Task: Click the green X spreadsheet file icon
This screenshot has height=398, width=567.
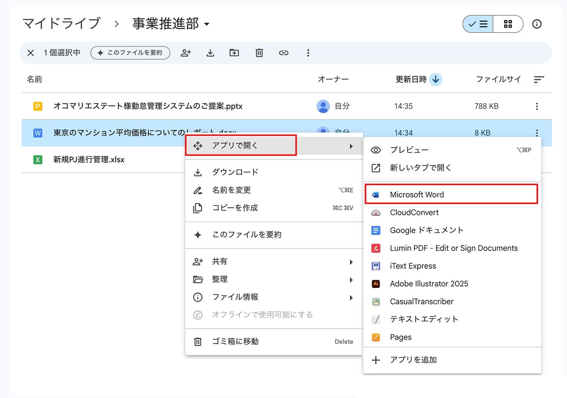Action: click(x=38, y=160)
